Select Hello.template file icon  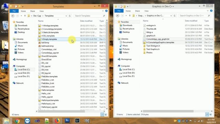[40, 90]
